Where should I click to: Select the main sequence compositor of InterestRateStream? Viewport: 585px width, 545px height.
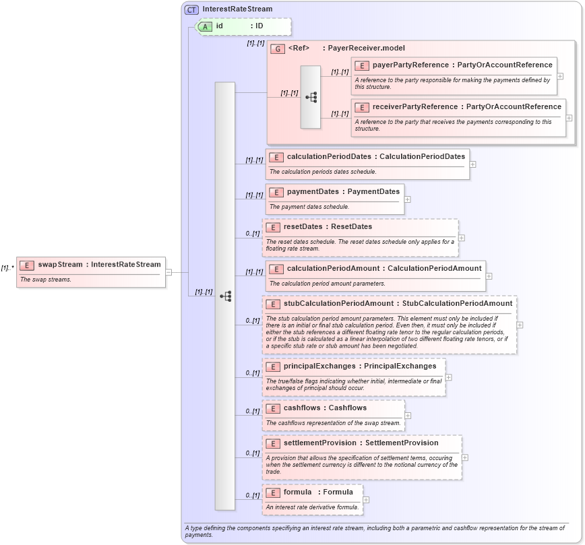pos(227,295)
